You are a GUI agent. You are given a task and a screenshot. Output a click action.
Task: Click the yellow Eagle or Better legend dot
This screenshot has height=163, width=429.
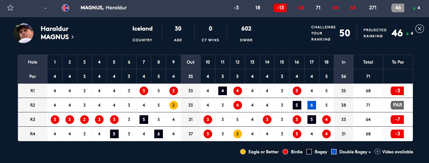(x=243, y=152)
